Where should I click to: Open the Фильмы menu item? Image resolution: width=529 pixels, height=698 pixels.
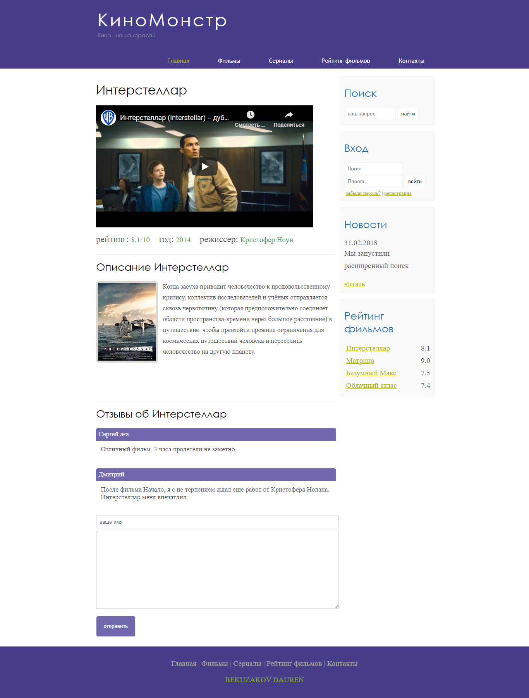229,61
